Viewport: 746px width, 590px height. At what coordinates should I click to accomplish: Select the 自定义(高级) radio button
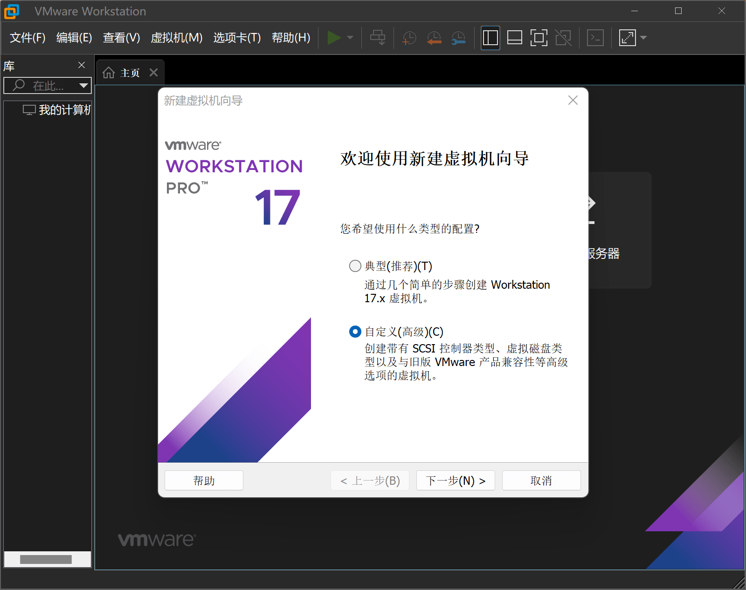[x=355, y=332]
